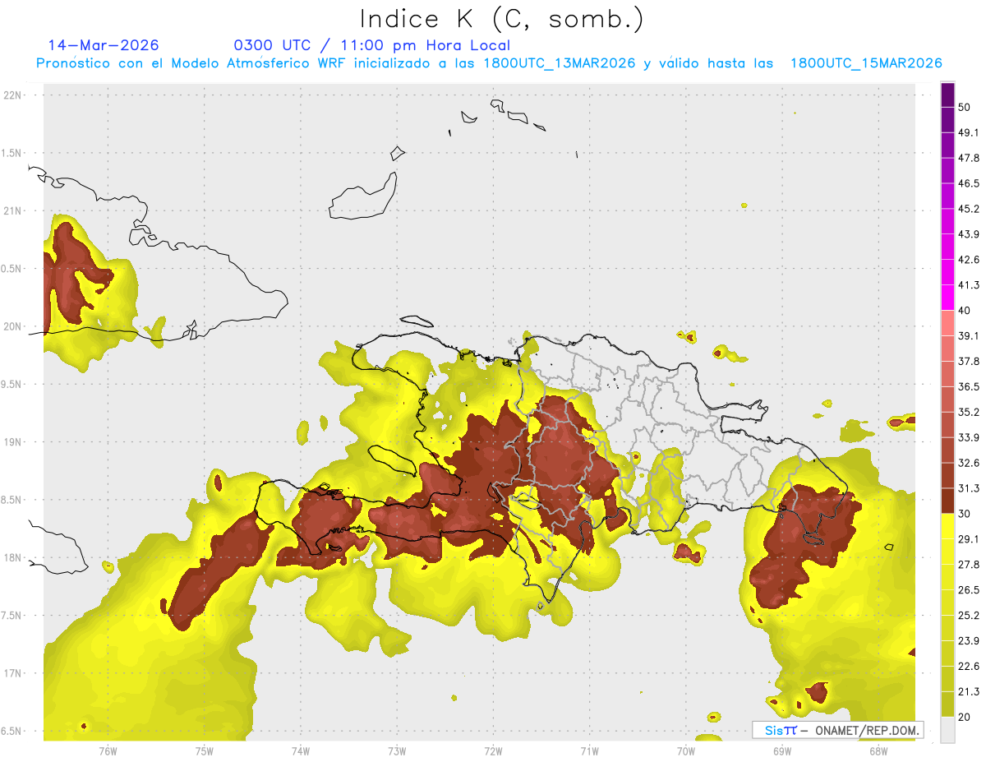Click the gray swatch below the 20 label
The image size is (986, 762).
[947, 729]
